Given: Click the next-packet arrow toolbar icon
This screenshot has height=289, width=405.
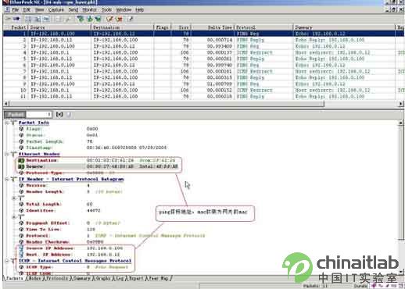Looking at the screenshot, I should (x=16, y=19).
